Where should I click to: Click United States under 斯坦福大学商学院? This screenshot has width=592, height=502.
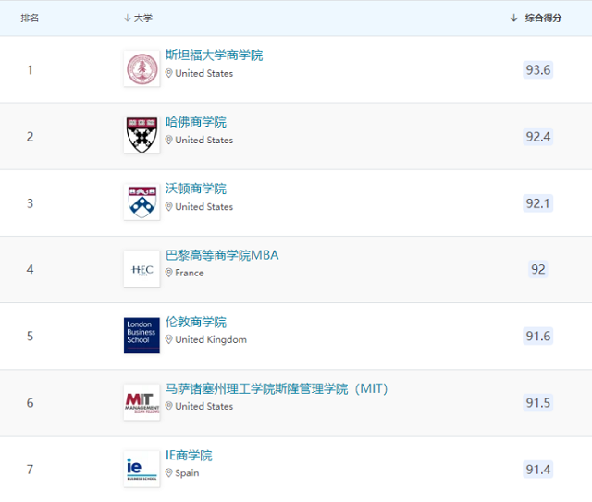[x=204, y=73]
